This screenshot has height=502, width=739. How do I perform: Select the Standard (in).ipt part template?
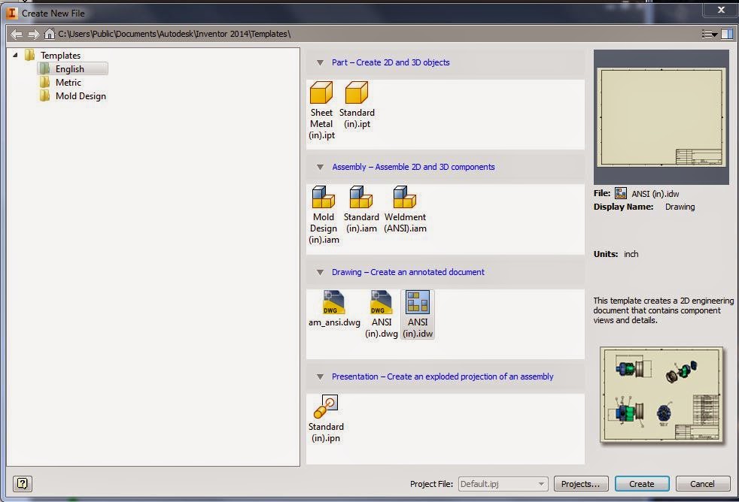[357, 104]
